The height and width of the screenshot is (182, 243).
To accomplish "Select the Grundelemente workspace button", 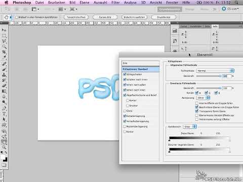I will pyautogui.click(x=170, y=9).
